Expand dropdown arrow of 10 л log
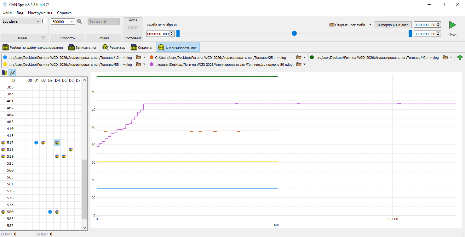 (x=144, y=57)
